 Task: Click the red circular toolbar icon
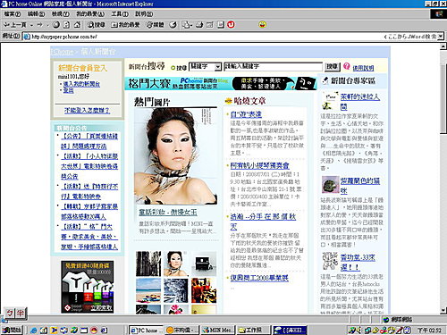[231, 25]
